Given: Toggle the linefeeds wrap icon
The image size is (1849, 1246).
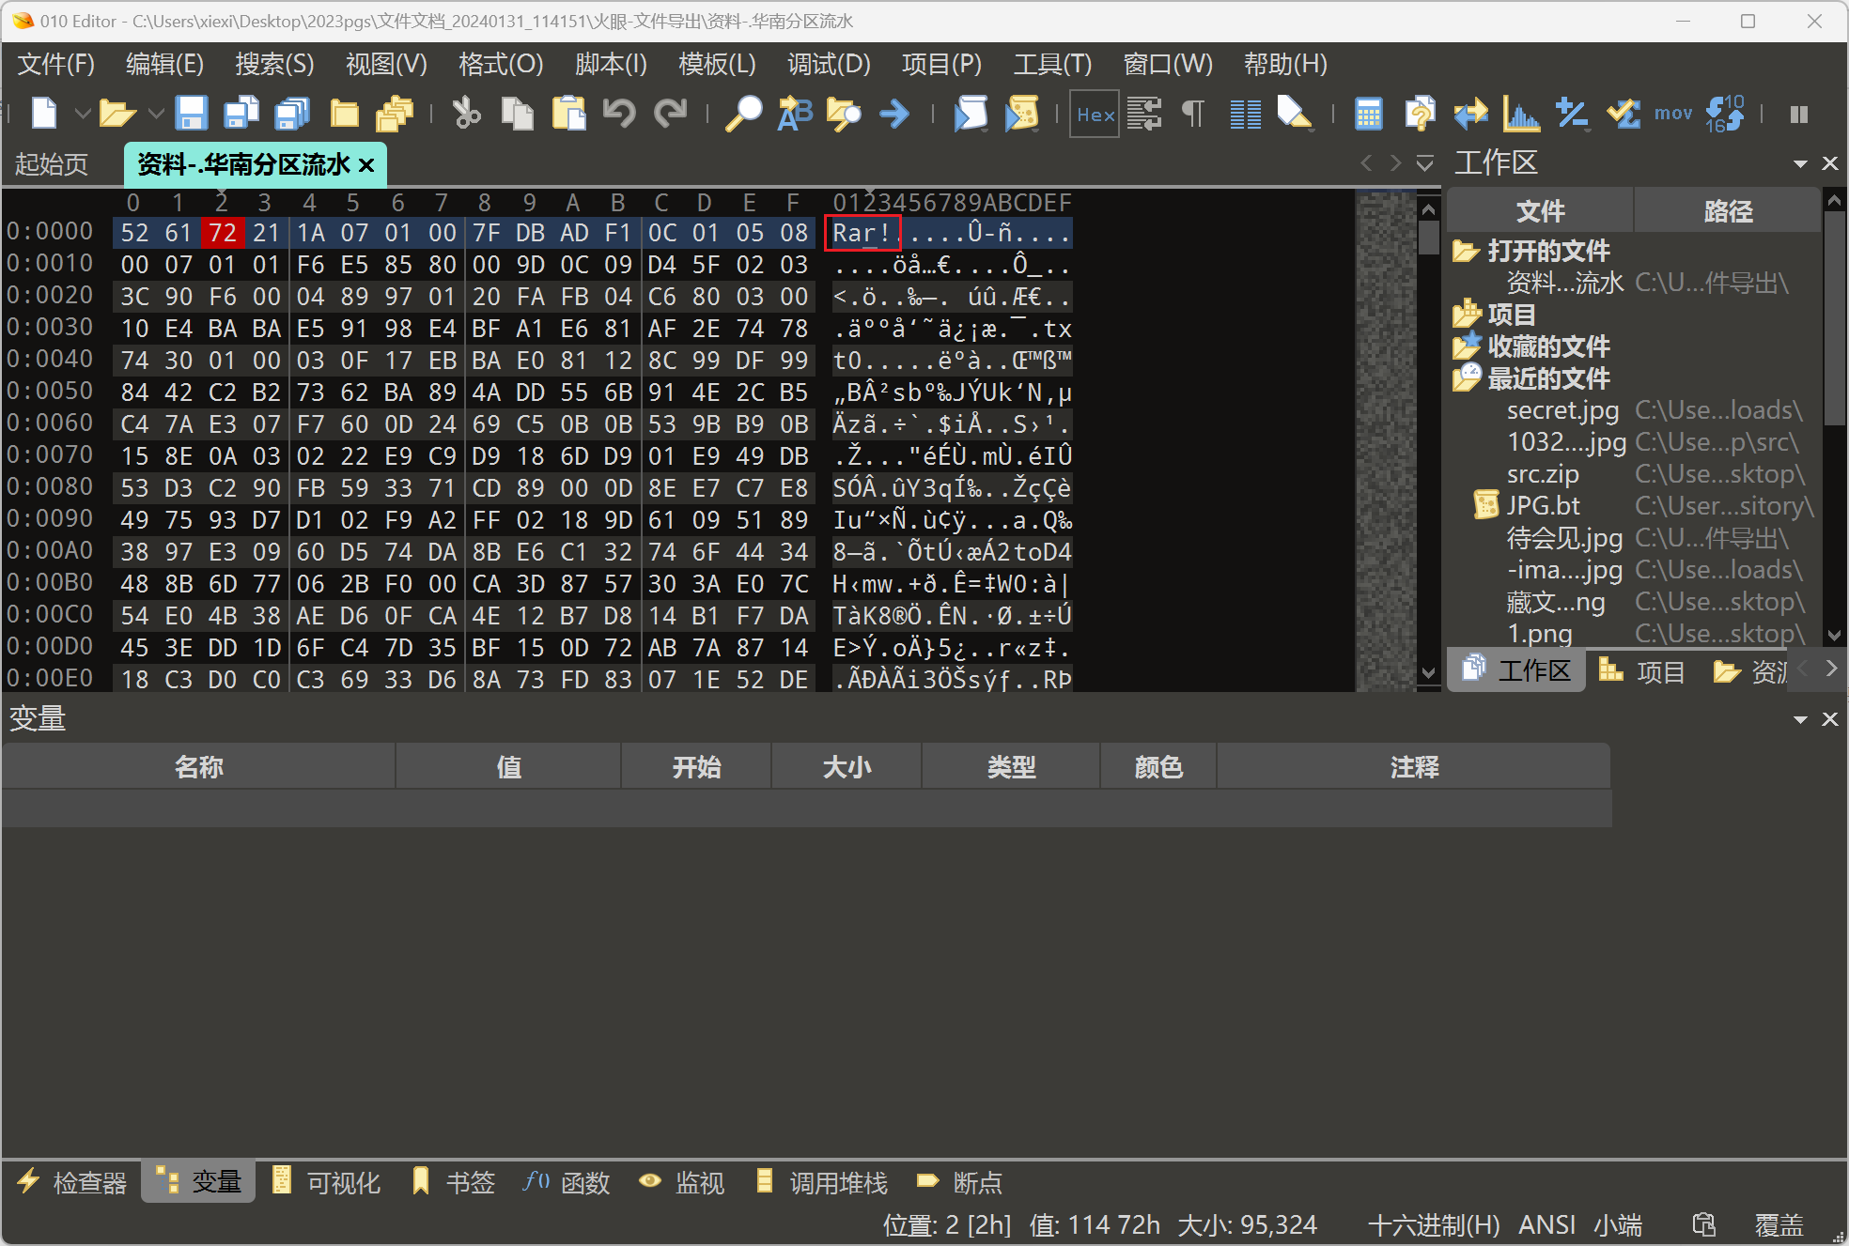Looking at the screenshot, I should pyautogui.click(x=1144, y=114).
